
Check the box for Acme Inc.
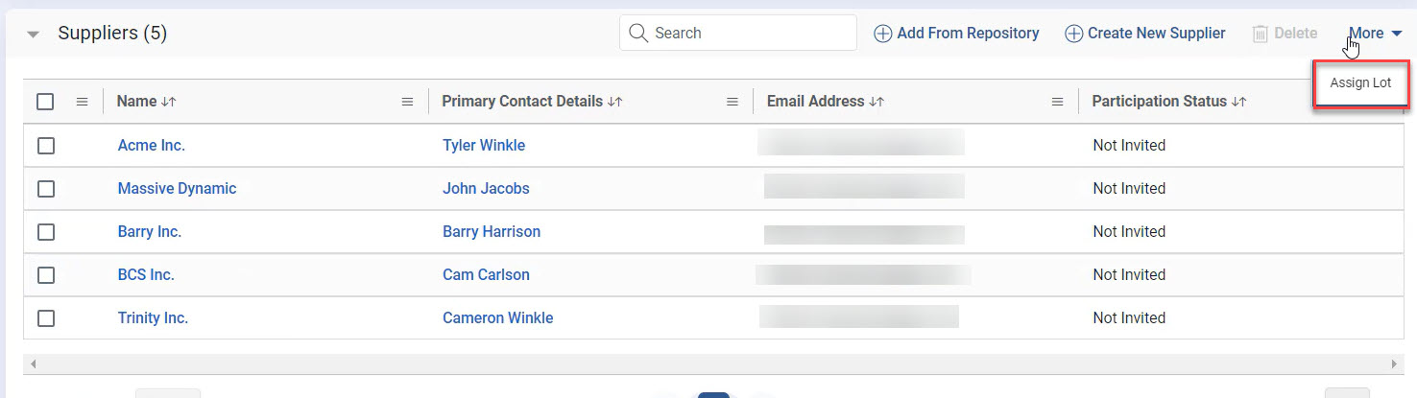click(x=45, y=146)
